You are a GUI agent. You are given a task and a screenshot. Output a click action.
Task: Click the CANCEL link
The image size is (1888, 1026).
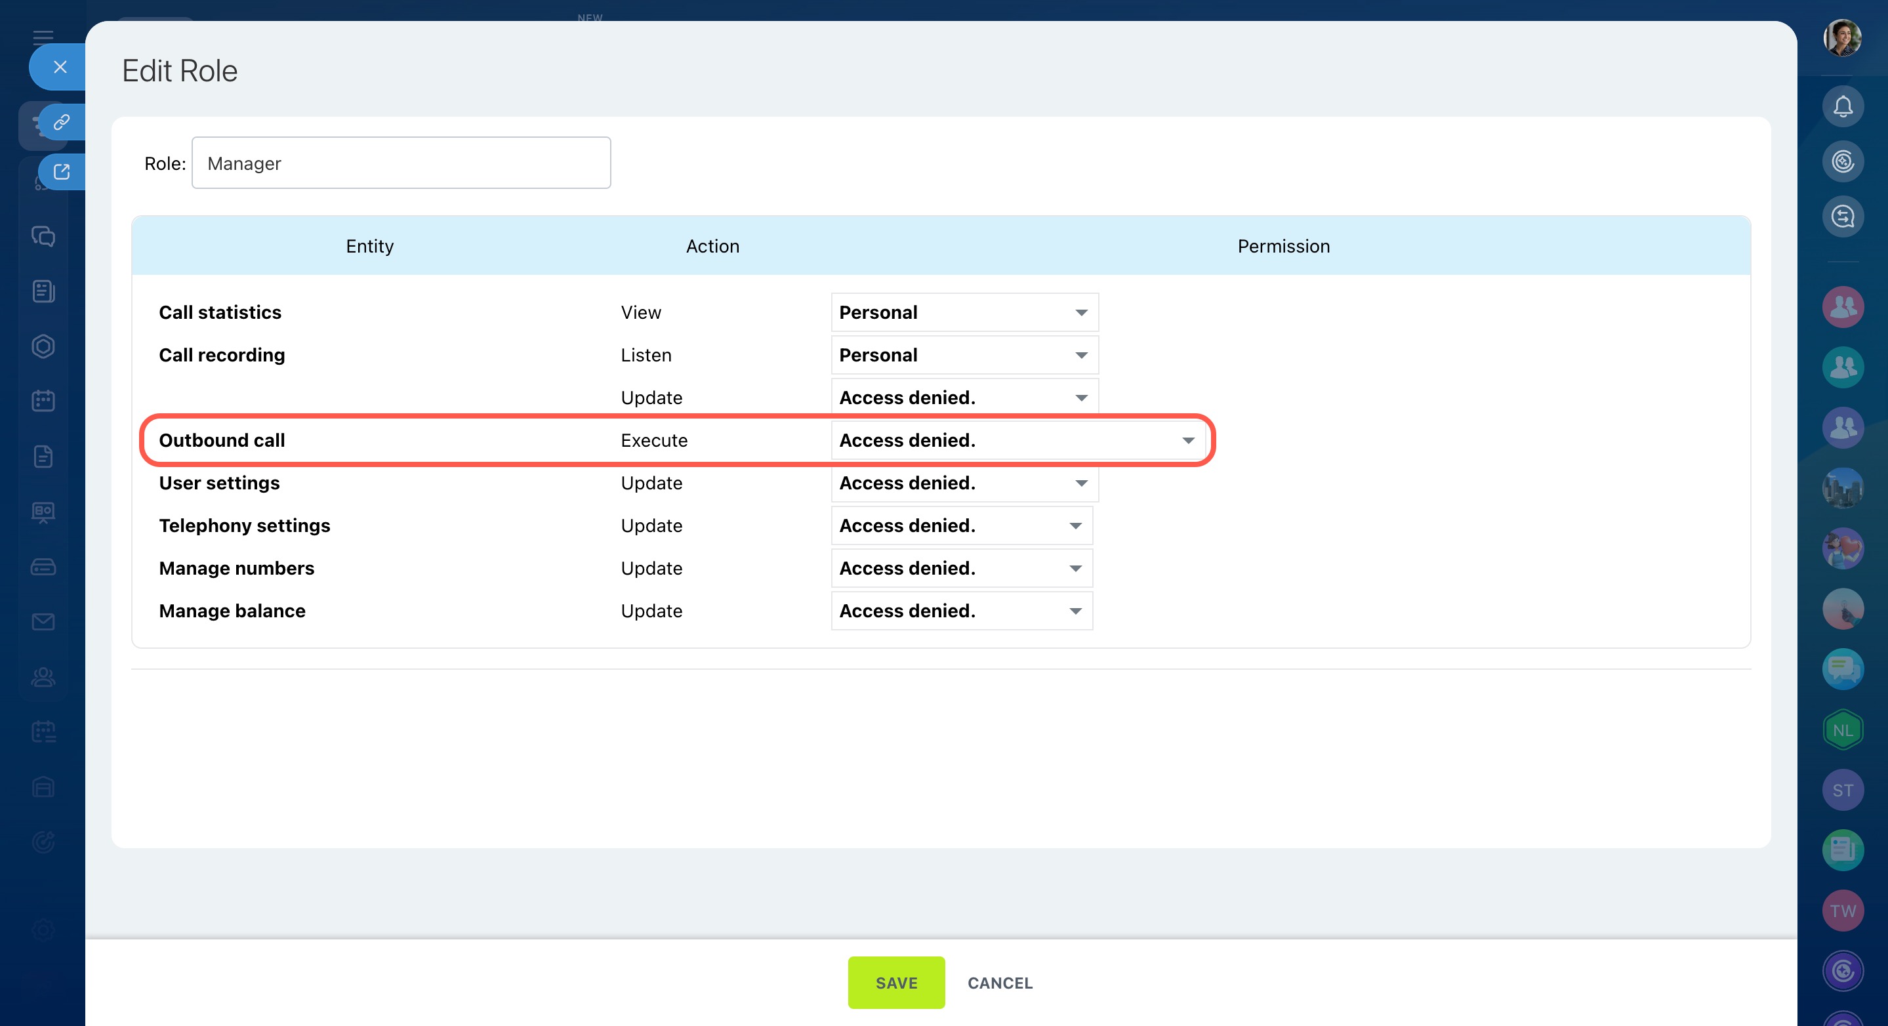coord(1000,983)
